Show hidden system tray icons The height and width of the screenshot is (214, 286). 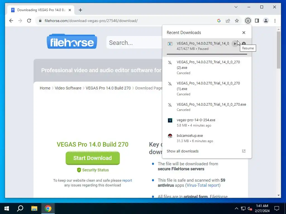click(x=236, y=208)
